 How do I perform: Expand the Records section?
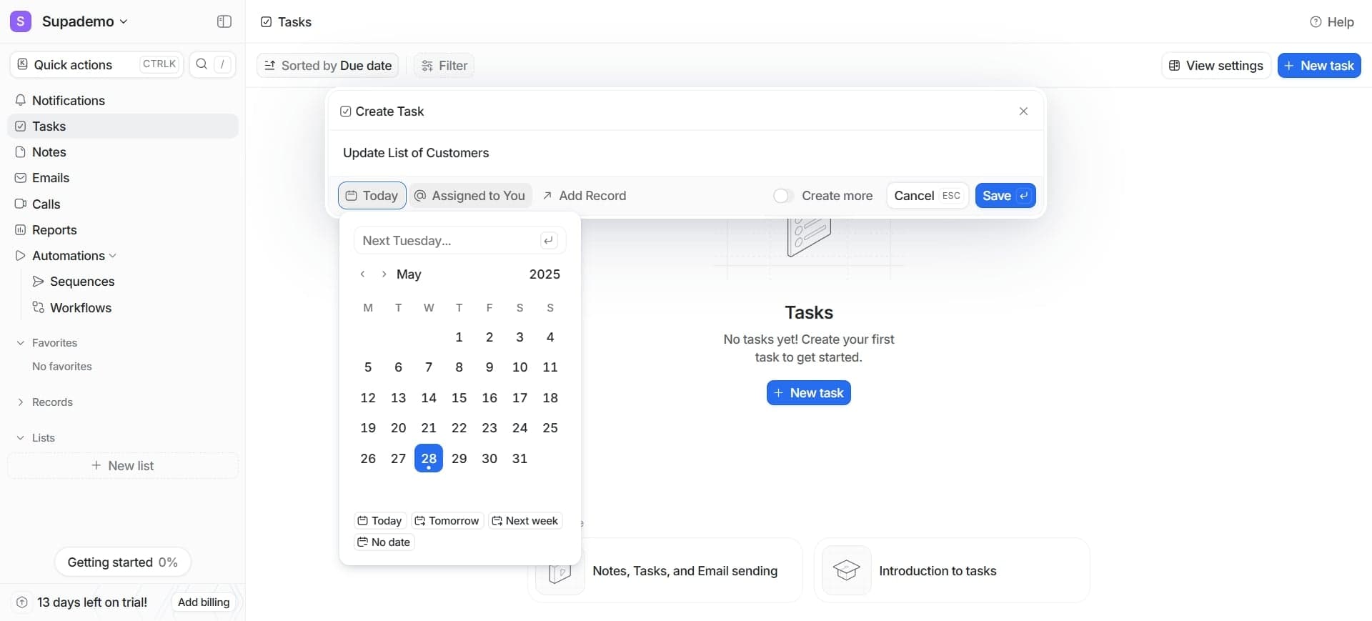point(21,402)
